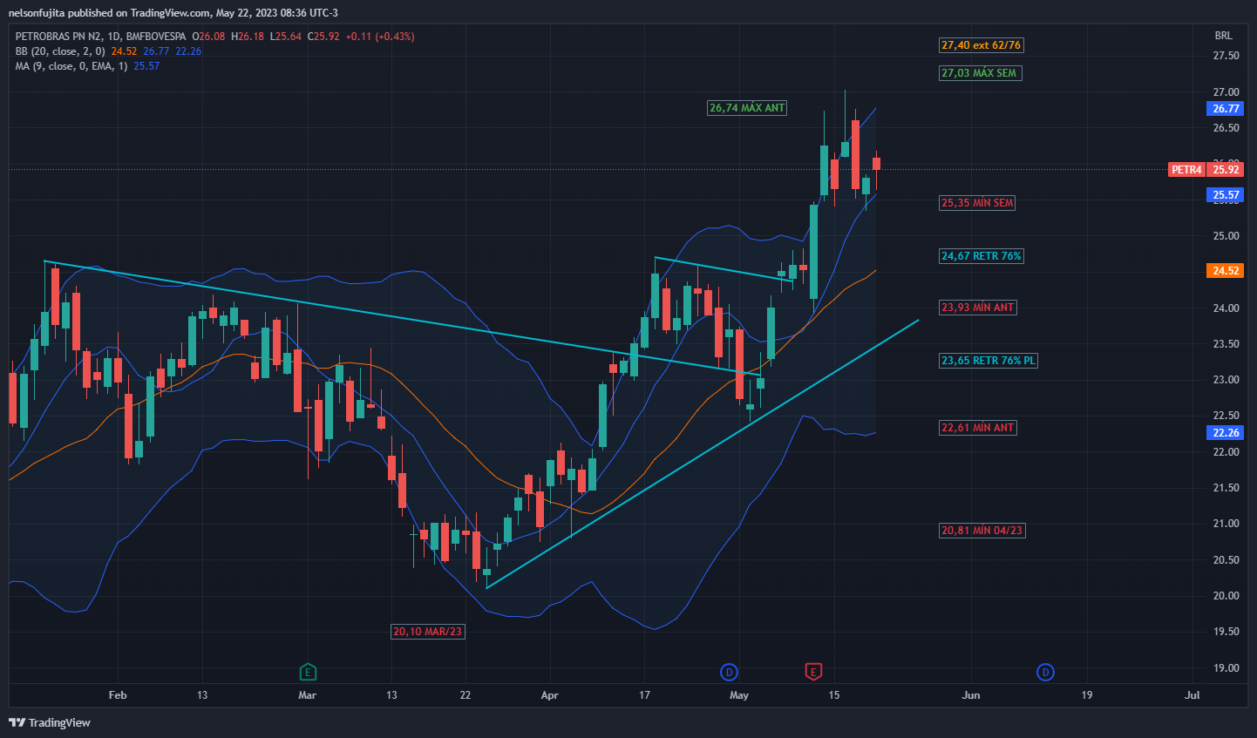The height and width of the screenshot is (738, 1257).
Task: Click the 17 date on the time axis
Action: (644, 695)
